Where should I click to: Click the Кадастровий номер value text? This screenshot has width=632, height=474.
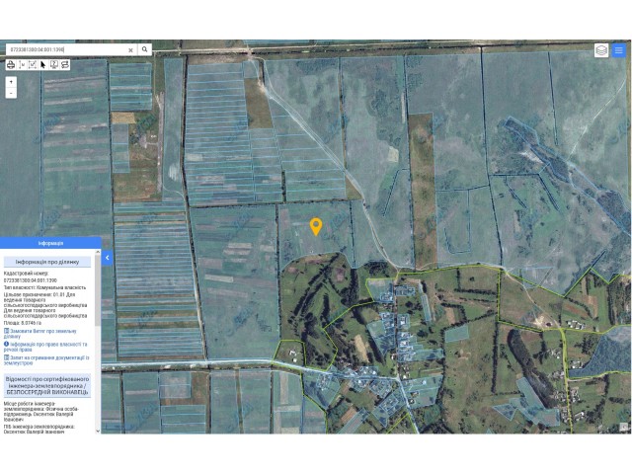(31, 279)
